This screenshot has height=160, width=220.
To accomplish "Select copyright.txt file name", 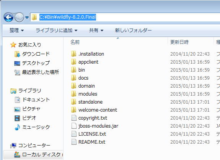I will (x=93, y=118).
